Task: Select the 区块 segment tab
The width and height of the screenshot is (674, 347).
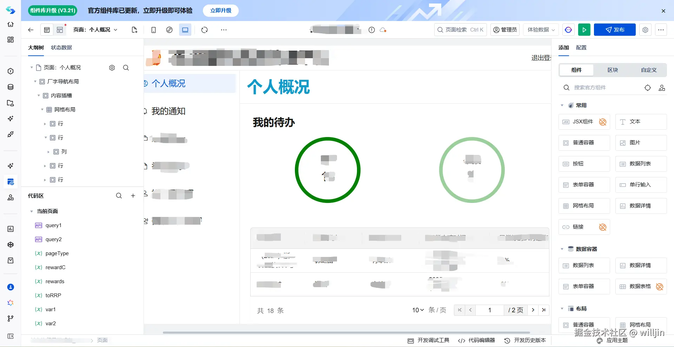Action: (613, 70)
